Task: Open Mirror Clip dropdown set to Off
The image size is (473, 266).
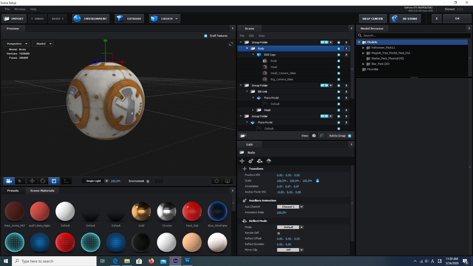Action: (290, 250)
